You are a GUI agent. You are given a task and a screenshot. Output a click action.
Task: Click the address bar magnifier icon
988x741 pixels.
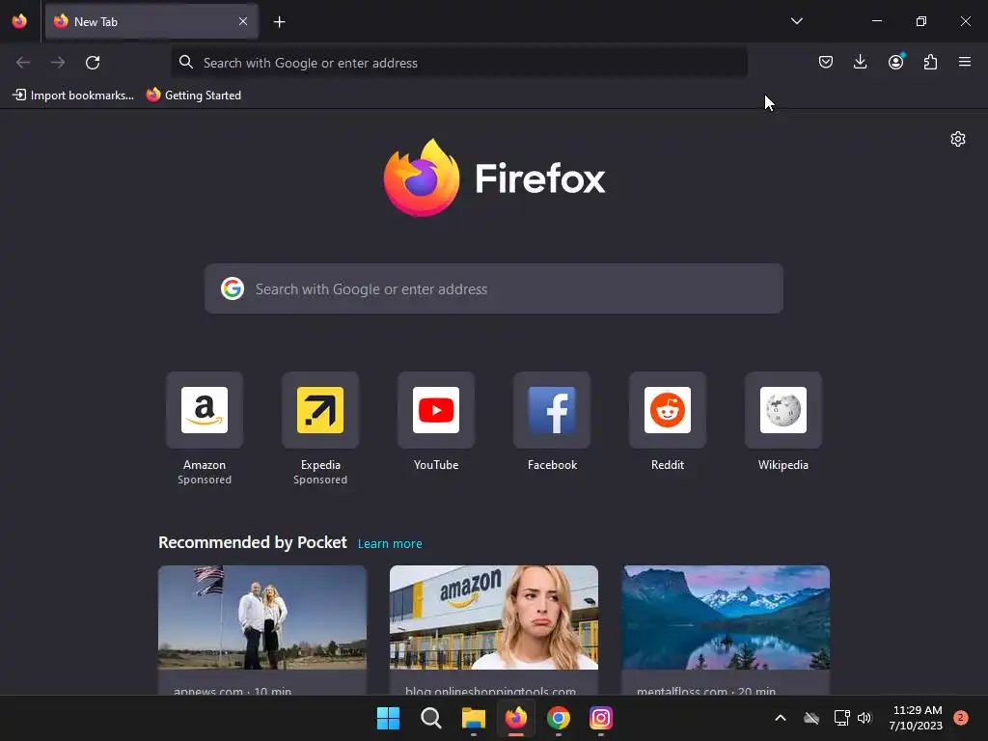(x=186, y=63)
